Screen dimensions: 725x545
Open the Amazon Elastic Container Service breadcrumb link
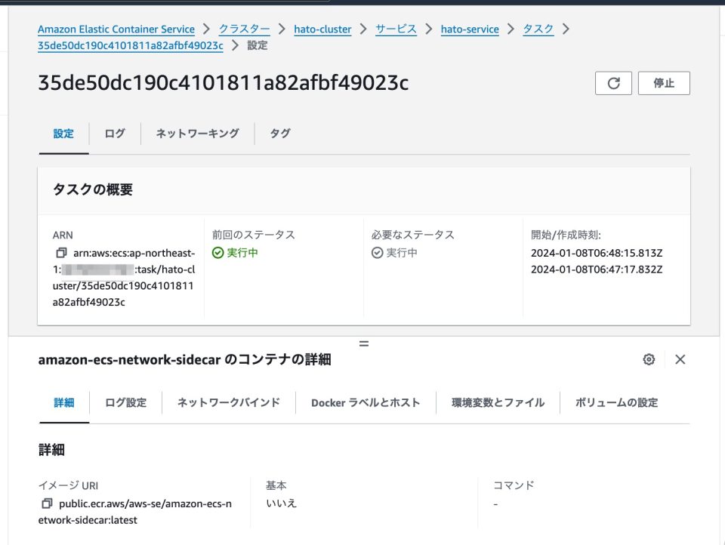[x=116, y=29]
